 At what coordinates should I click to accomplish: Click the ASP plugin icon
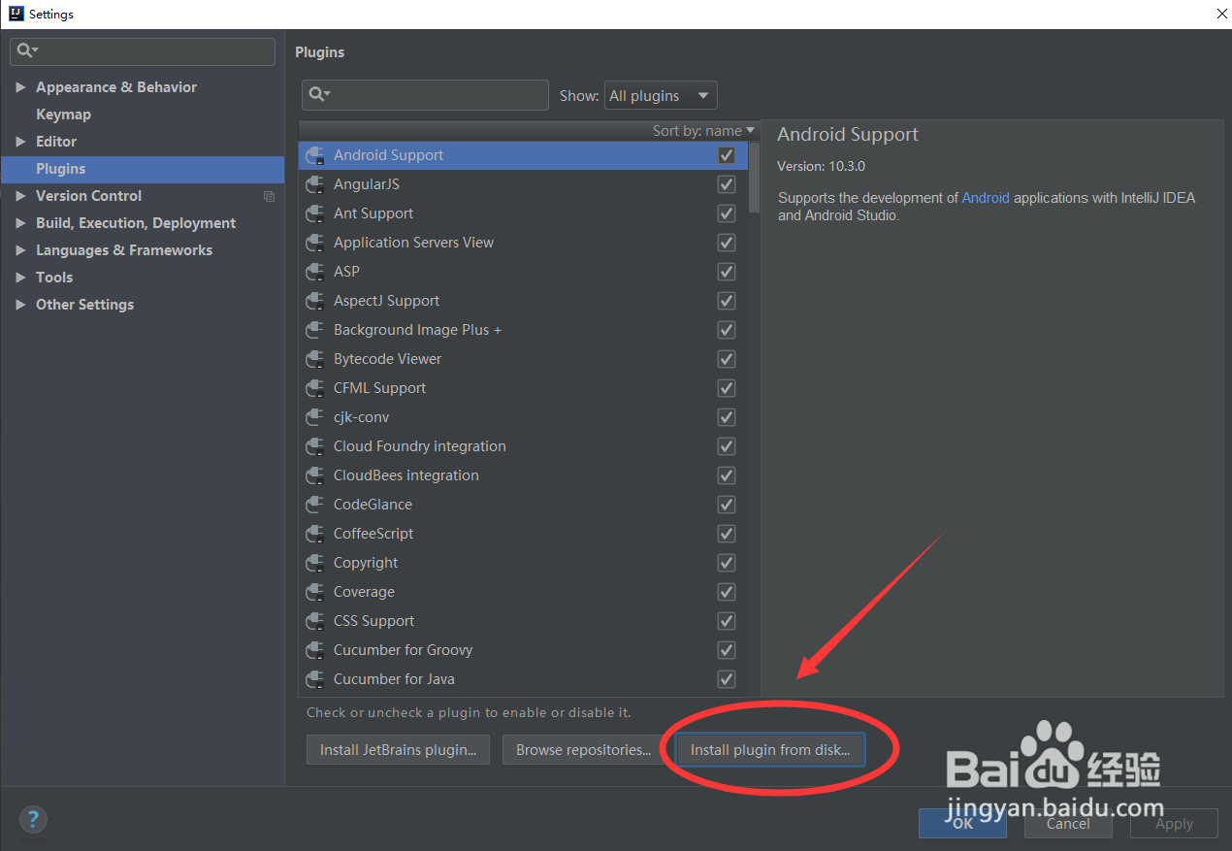314,272
